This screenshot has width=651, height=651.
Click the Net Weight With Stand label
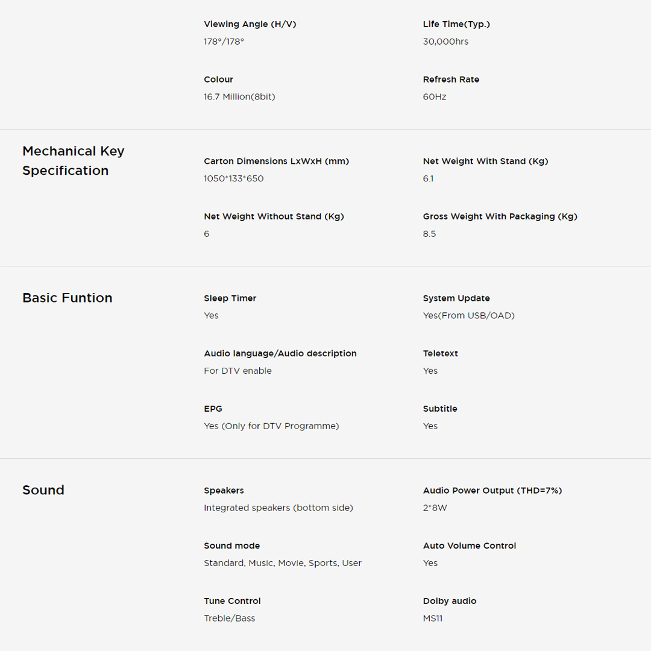(x=485, y=162)
